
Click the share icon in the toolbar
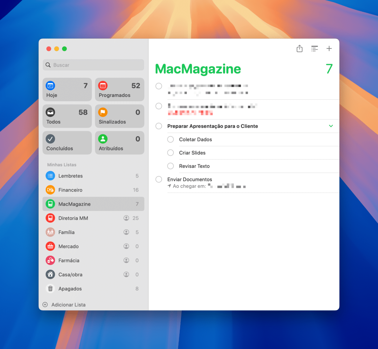click(299, 48)
